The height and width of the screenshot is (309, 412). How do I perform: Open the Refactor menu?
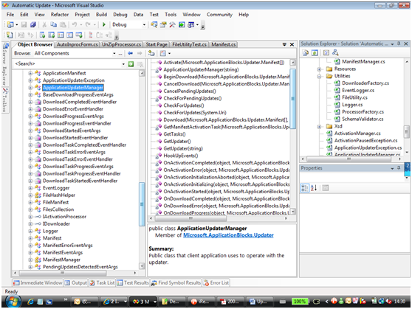click(x=60, y=15)
